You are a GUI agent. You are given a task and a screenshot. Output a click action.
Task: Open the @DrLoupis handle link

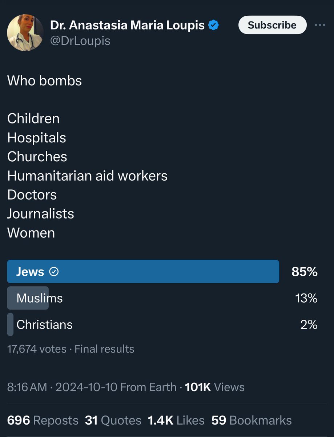80,41
